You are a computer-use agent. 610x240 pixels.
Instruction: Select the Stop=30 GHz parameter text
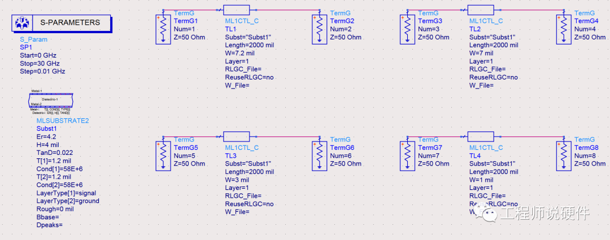click(40, 63)
